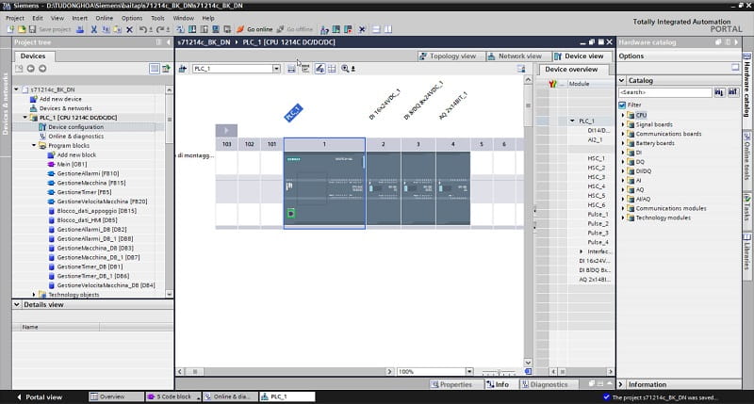Screen dimensions: 754x404
Task: Open the PLC_1 device selector dropdown
Action: (276, 69)
